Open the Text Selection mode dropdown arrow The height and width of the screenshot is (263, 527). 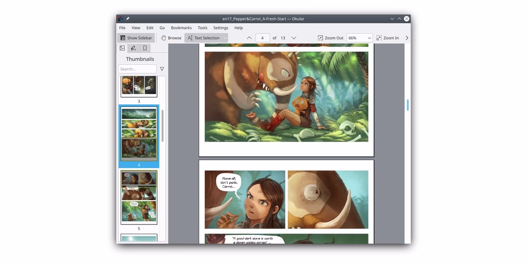coord(225,38)
